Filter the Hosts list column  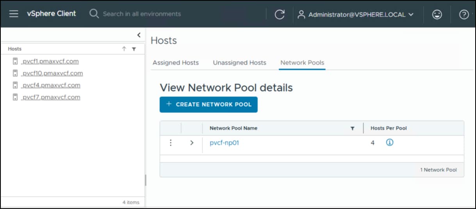tap(134, 49)
